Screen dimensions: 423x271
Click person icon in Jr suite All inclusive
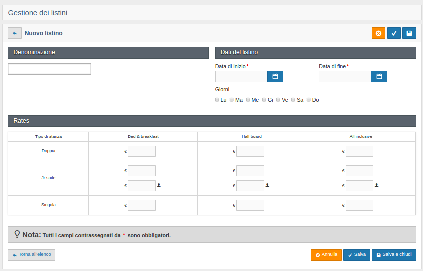pos(377,185)
